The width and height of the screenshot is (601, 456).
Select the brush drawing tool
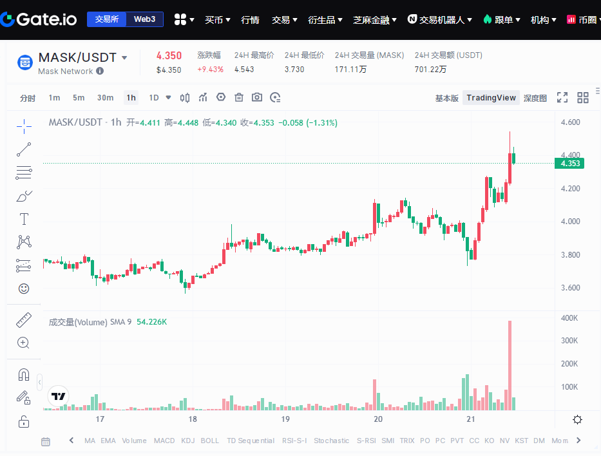click(x=24, y=196)
